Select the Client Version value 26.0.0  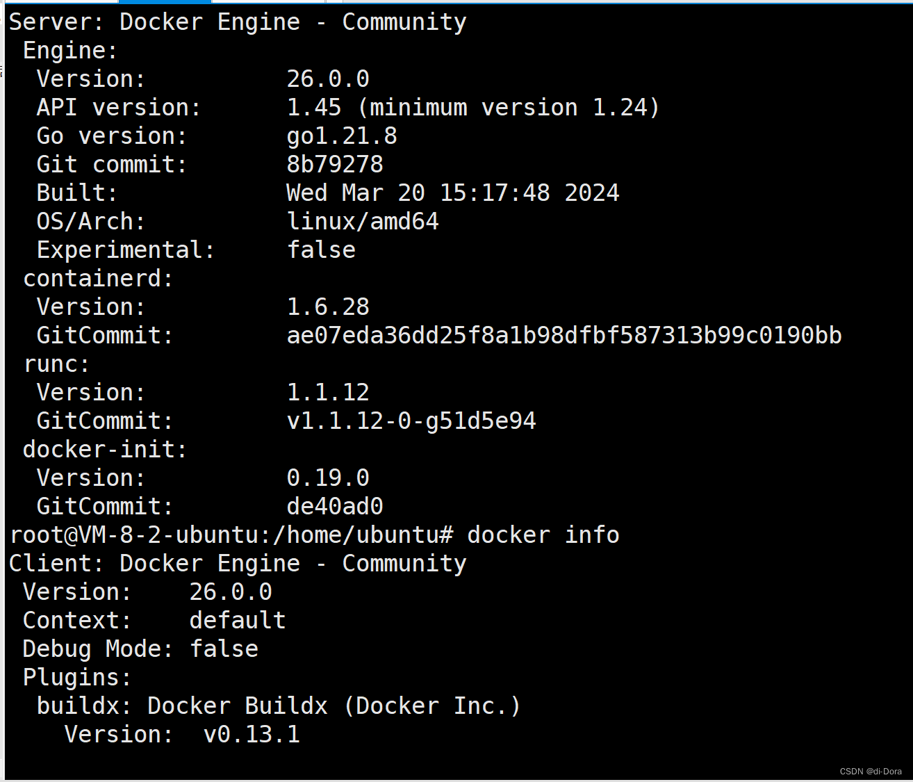pos(231,592)
